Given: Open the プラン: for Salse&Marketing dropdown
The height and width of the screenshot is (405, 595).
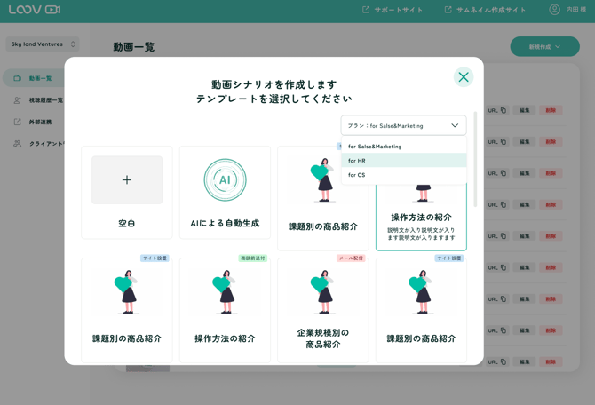Looking at the screenshot, I should (x=403, y=125).
